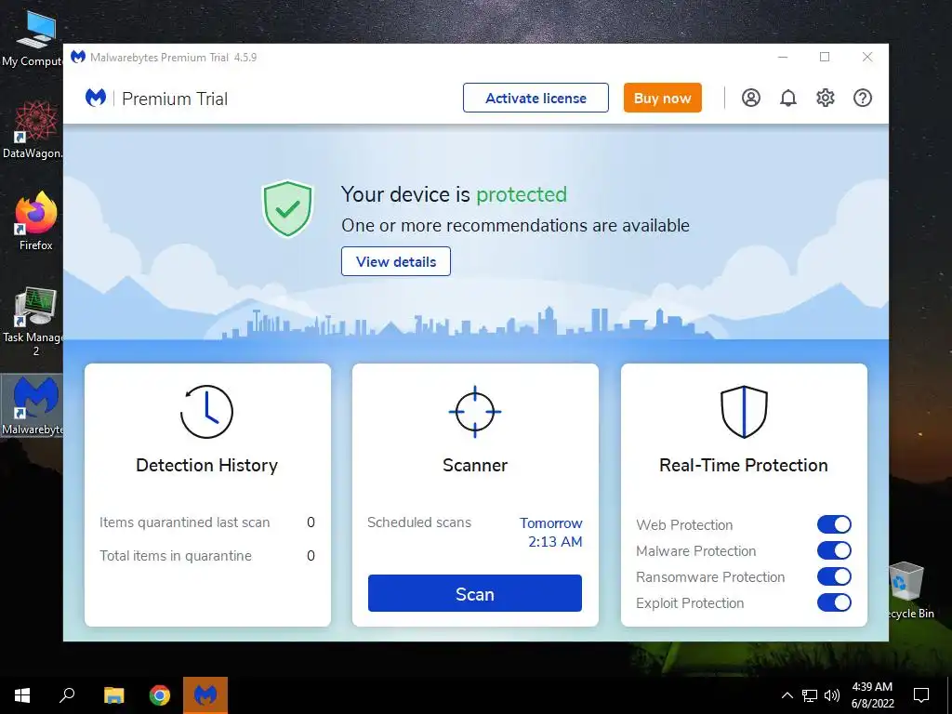Screen dimensions: 952x714
Task: Click the Real-Time Protection shield icon
Action: (x=744, y=412)
